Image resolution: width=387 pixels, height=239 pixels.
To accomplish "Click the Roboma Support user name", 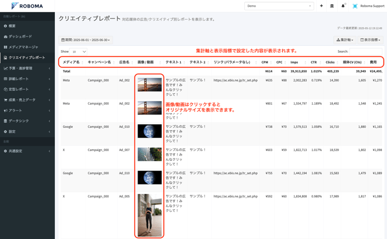I will (x=372, y=6).
